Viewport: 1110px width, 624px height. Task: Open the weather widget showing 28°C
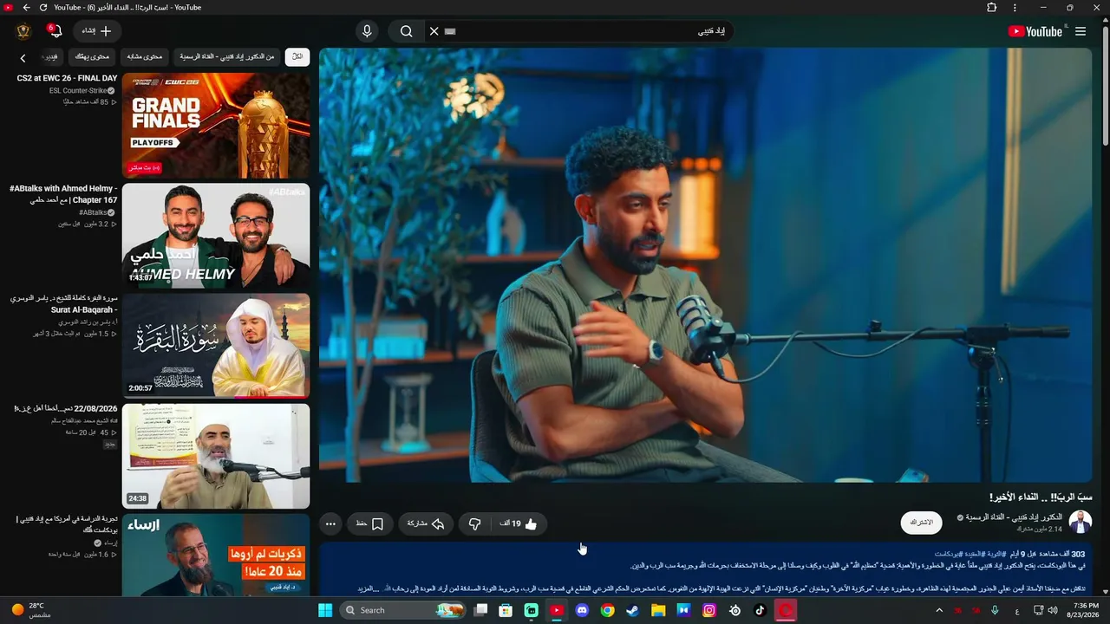(x=31, y=609)
